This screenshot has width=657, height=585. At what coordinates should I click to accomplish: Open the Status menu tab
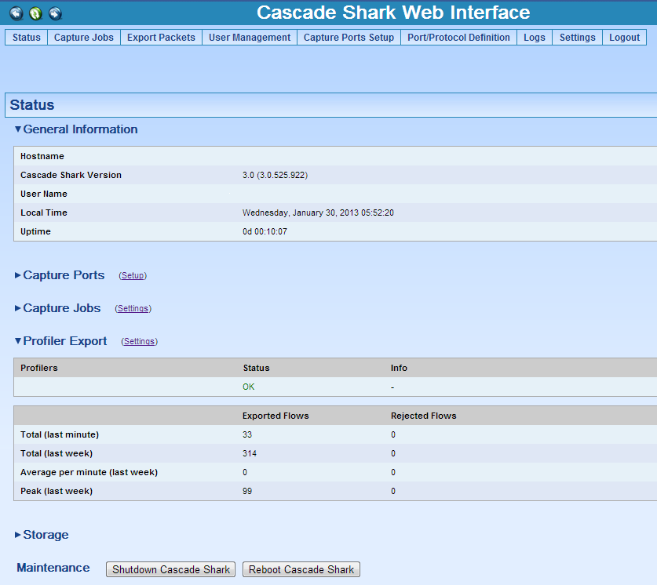(x=26, y=38)
